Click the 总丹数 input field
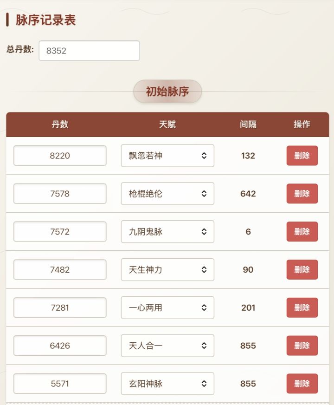This screenshot has height=405, width=334. 89,51
